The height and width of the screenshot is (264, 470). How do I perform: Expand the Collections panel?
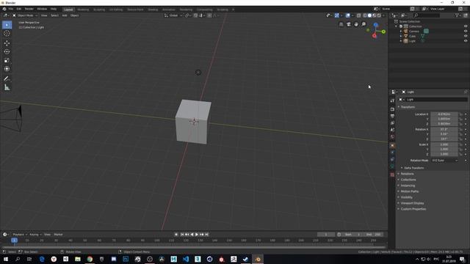408,180
